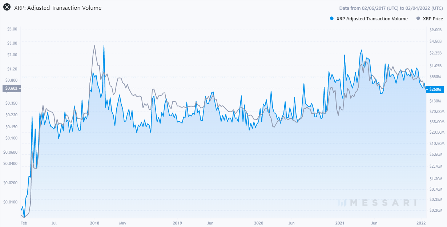Click the $5.00 label on the price axis
The image size is (447, 227).
click(x=12, y=29)
